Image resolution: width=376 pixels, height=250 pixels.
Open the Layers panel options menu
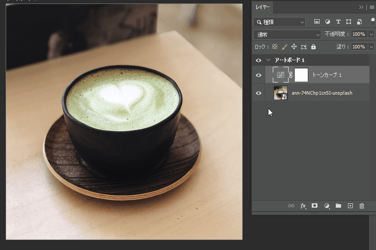pos(372,7)
